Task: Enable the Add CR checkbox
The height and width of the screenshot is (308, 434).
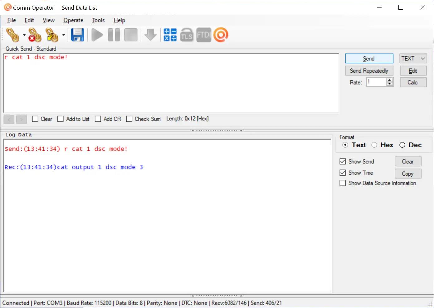Action: (x=98, y=119)
